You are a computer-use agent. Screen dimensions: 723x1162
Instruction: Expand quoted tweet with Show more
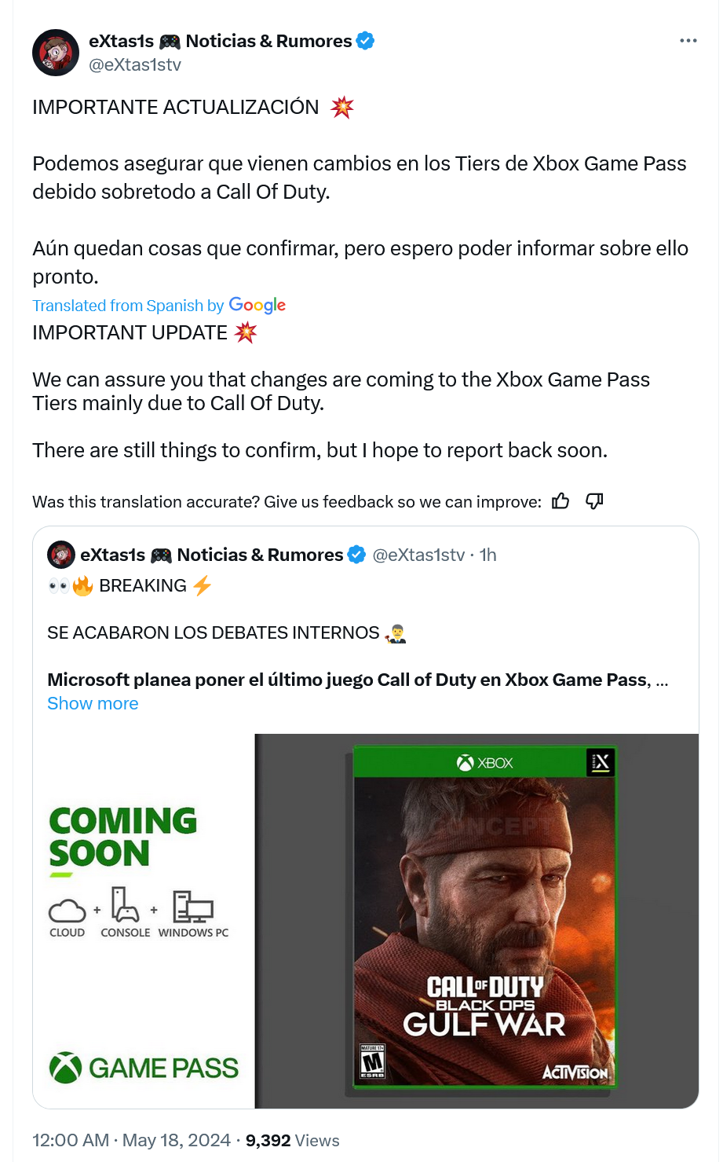pyautogui.click(x=93, y=703)
